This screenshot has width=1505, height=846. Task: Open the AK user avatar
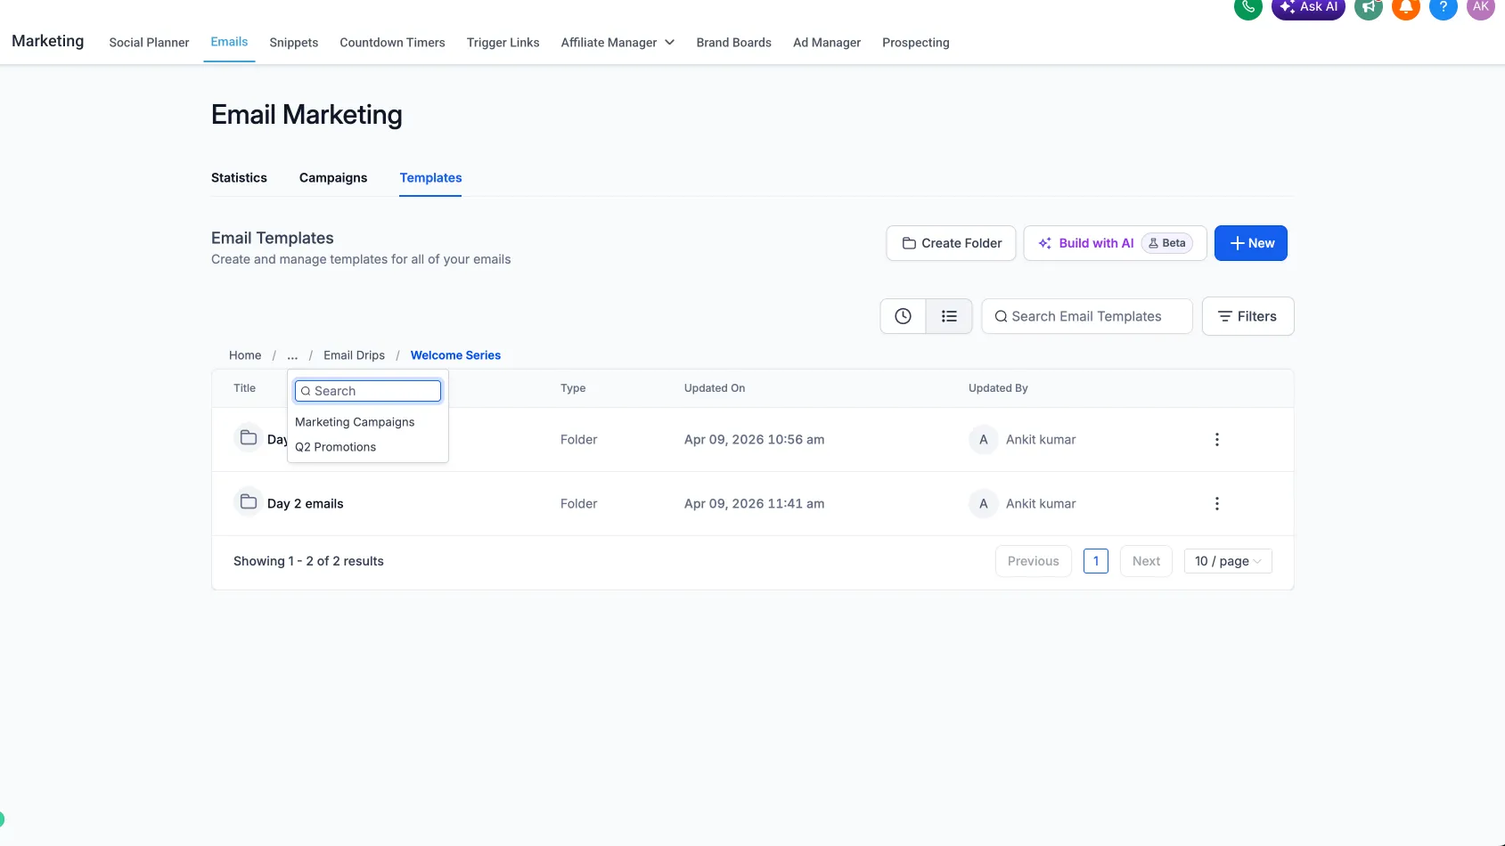point(1480,8)
